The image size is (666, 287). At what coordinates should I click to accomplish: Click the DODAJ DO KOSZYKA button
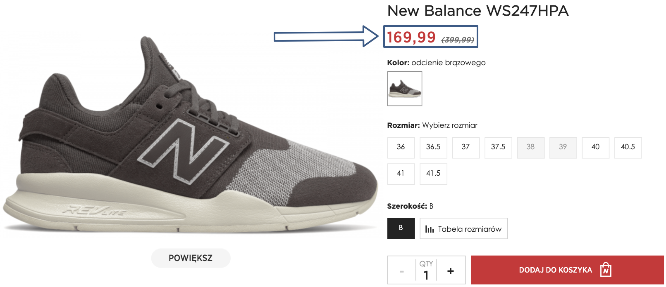point(555,270)
